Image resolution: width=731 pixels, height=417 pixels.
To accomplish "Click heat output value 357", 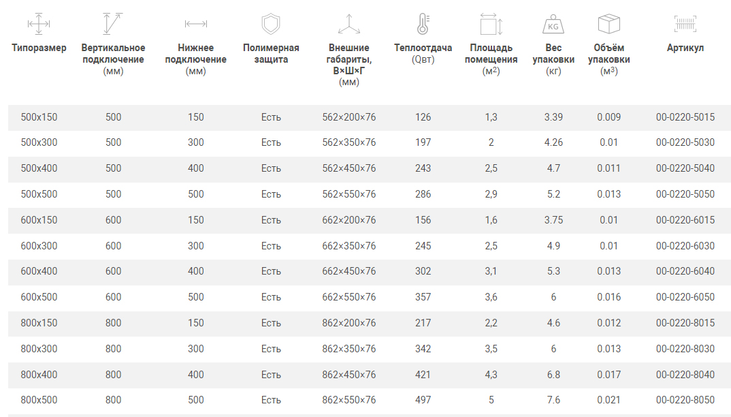I will [423, 297].
